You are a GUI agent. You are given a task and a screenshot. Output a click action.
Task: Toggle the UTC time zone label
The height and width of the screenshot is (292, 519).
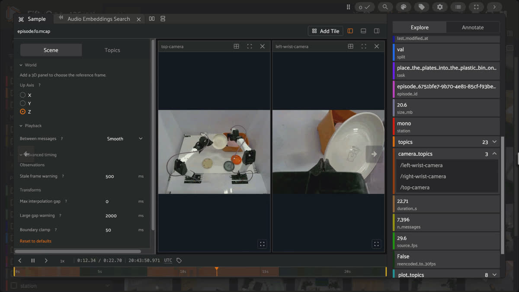(x=168, y=260)
